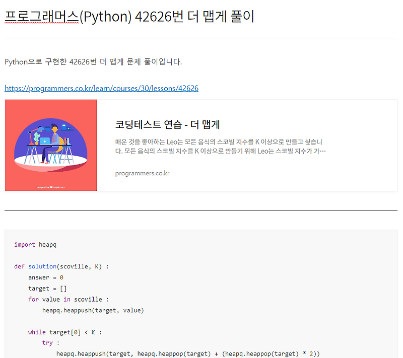Click the programmers.co.kr source label on the card
The width and height of the screenshot is (403, 358).
[142, 173]
